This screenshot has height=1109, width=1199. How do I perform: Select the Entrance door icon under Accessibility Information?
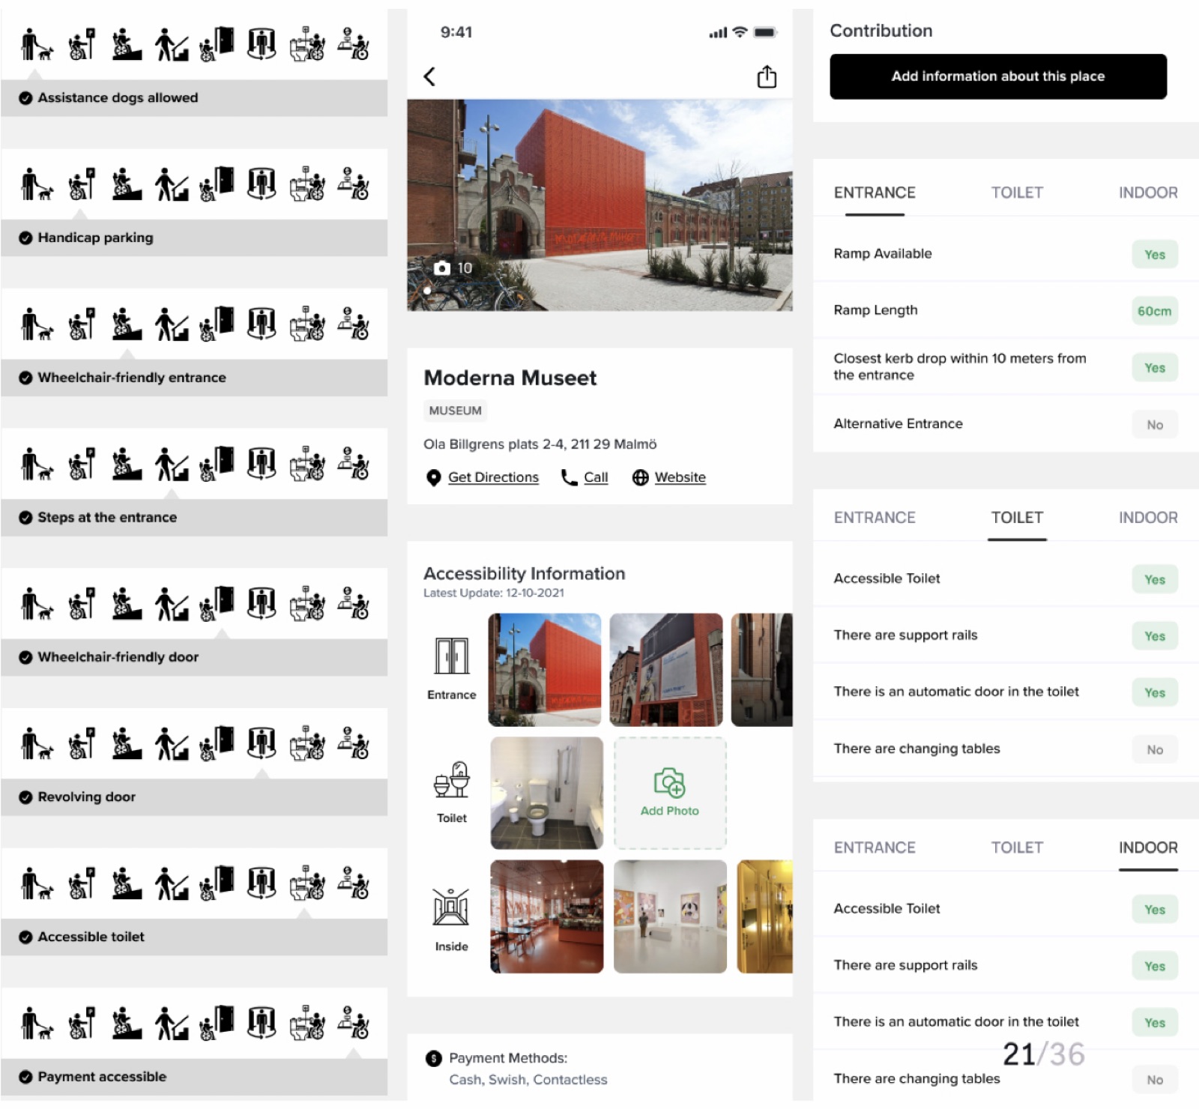click(452, 656)
